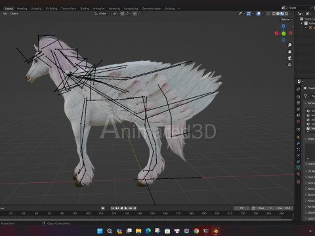The height and width of the screenshot is (236, 315).
Task: Select rendered viewport shading
Action: [286, 14]
